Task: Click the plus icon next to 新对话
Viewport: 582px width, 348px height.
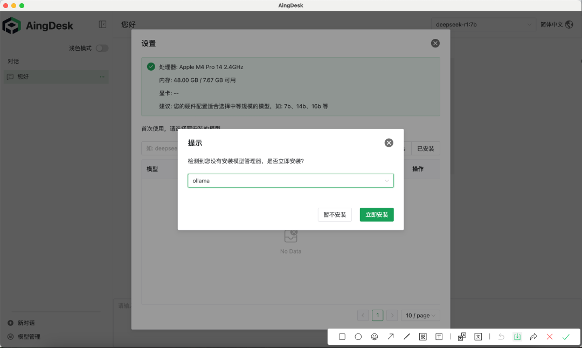Action: pyautogui.click(x=10, y=323)
